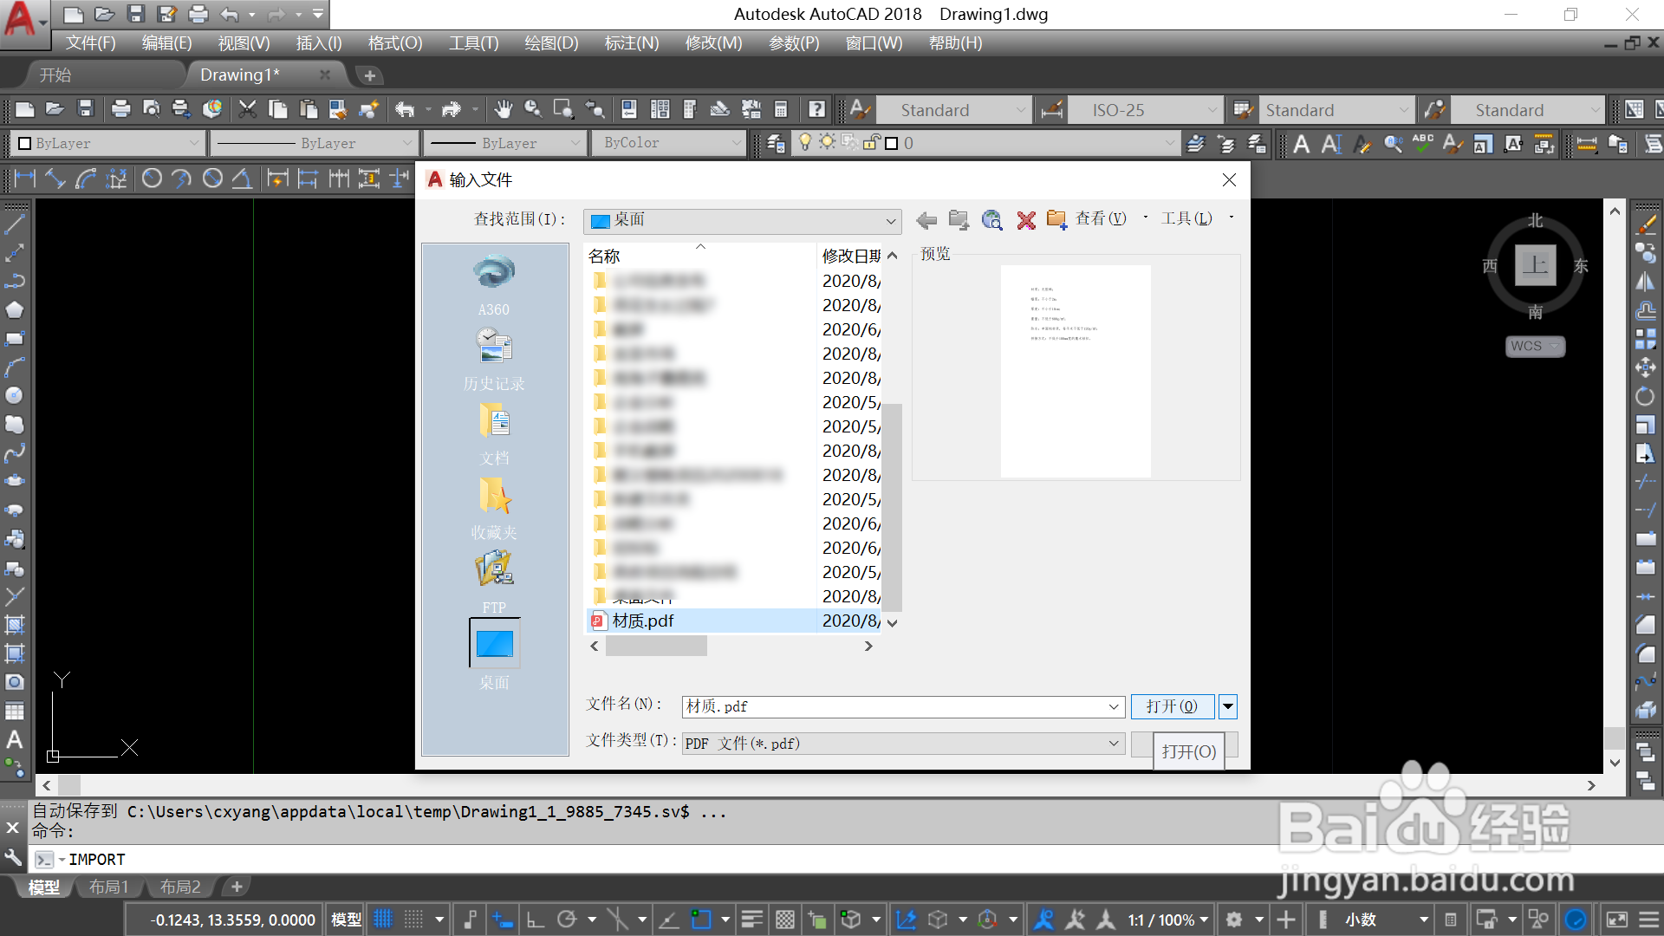This screenshot has height=936, width=1664.
Task: Click the New file icon in the quick access toolbar
Action: tap(74, 14)
